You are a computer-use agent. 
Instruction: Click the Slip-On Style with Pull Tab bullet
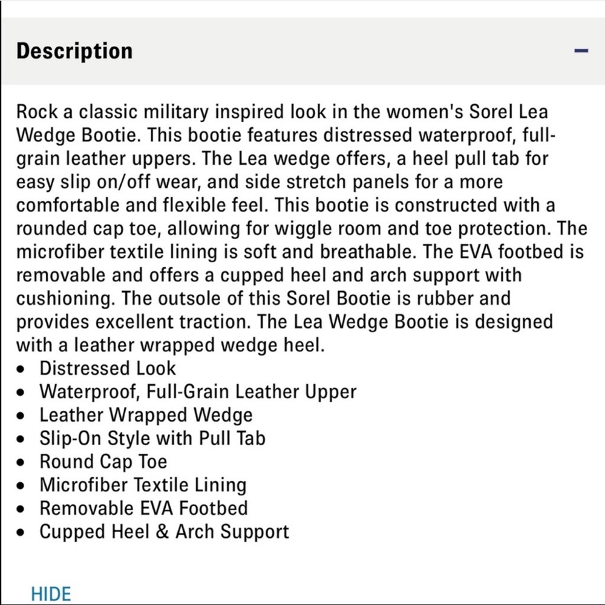pyautogui.click(x=153, y=438)
